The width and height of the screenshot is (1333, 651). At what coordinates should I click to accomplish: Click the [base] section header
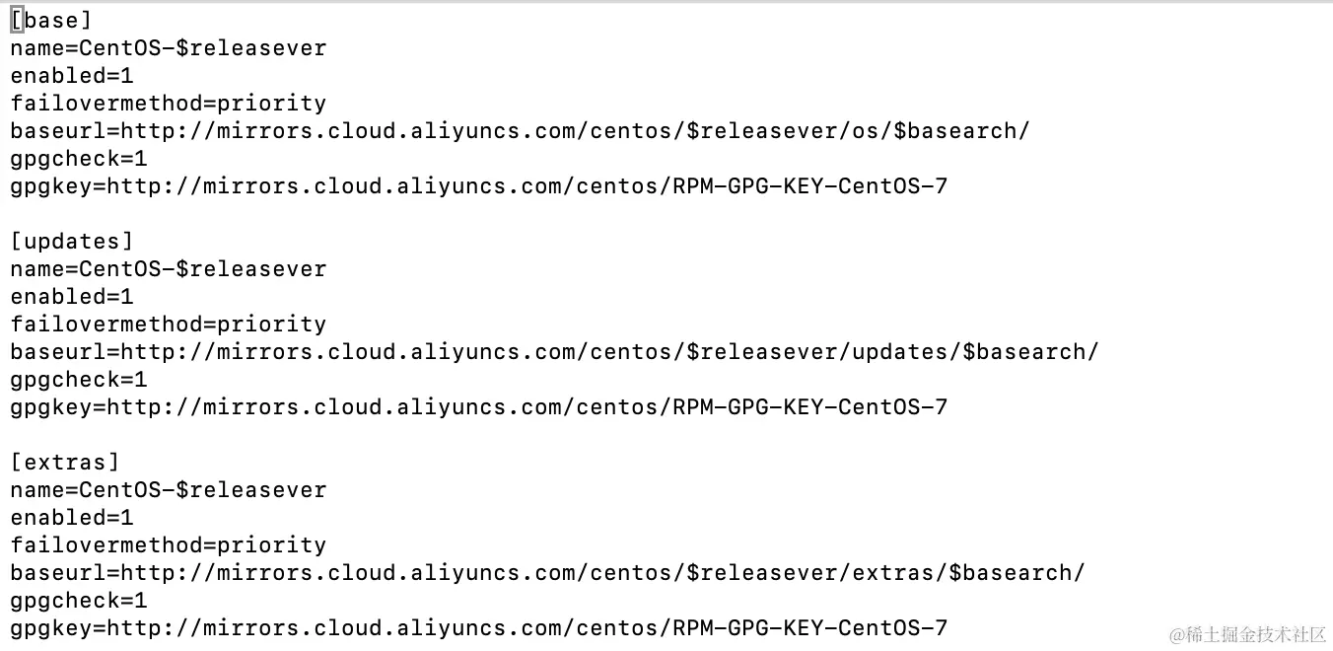[51, 21]
